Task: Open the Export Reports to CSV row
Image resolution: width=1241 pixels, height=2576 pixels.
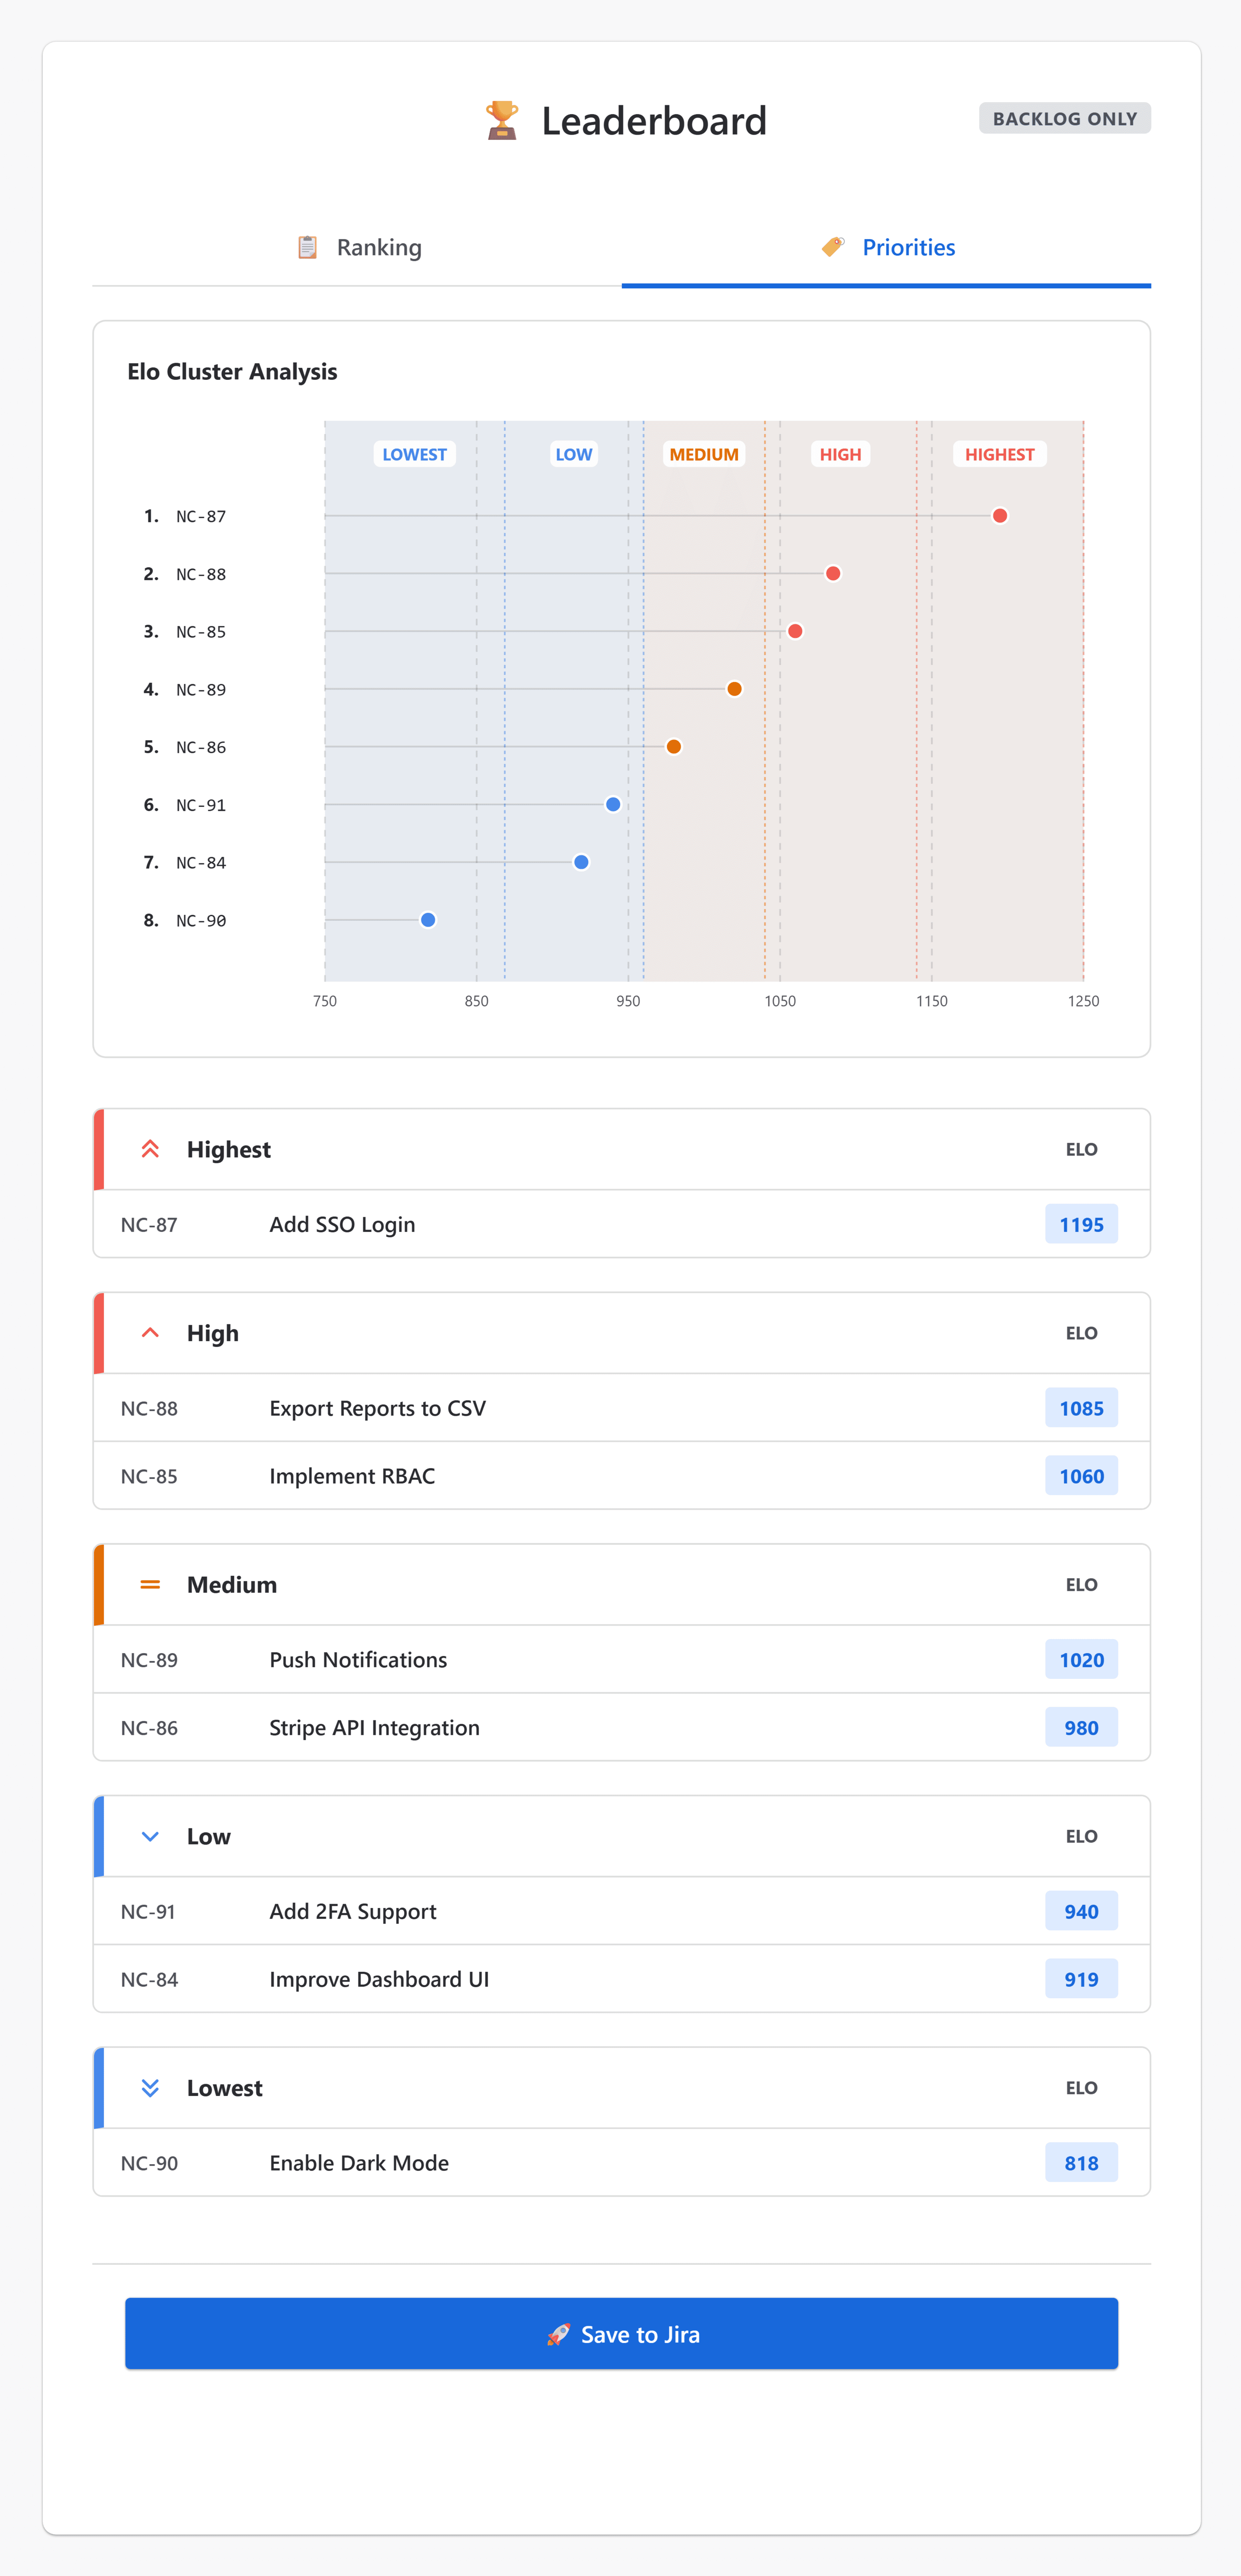Action: click(x=621, y=1408)
